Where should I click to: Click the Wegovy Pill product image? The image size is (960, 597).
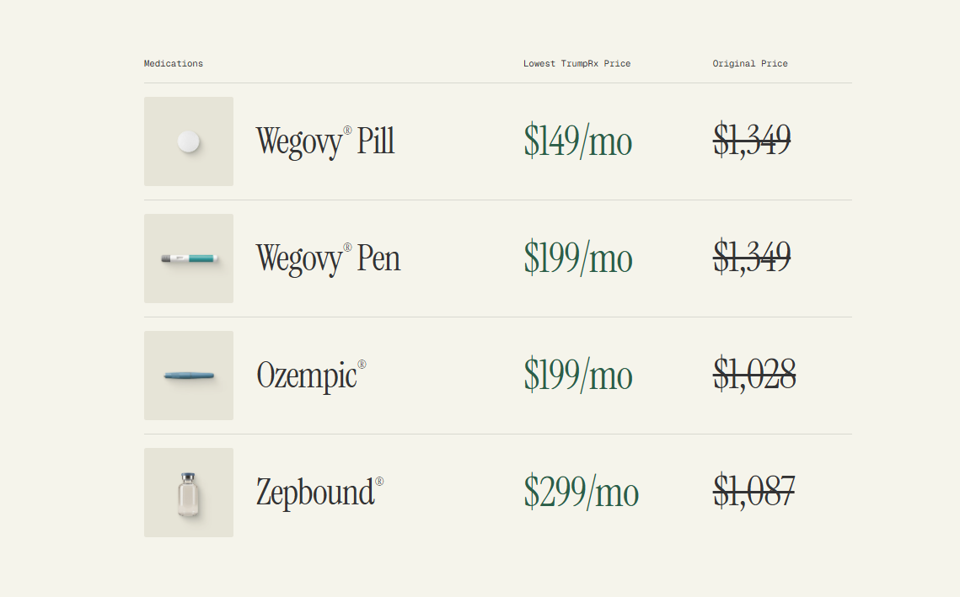pos(189,141)
